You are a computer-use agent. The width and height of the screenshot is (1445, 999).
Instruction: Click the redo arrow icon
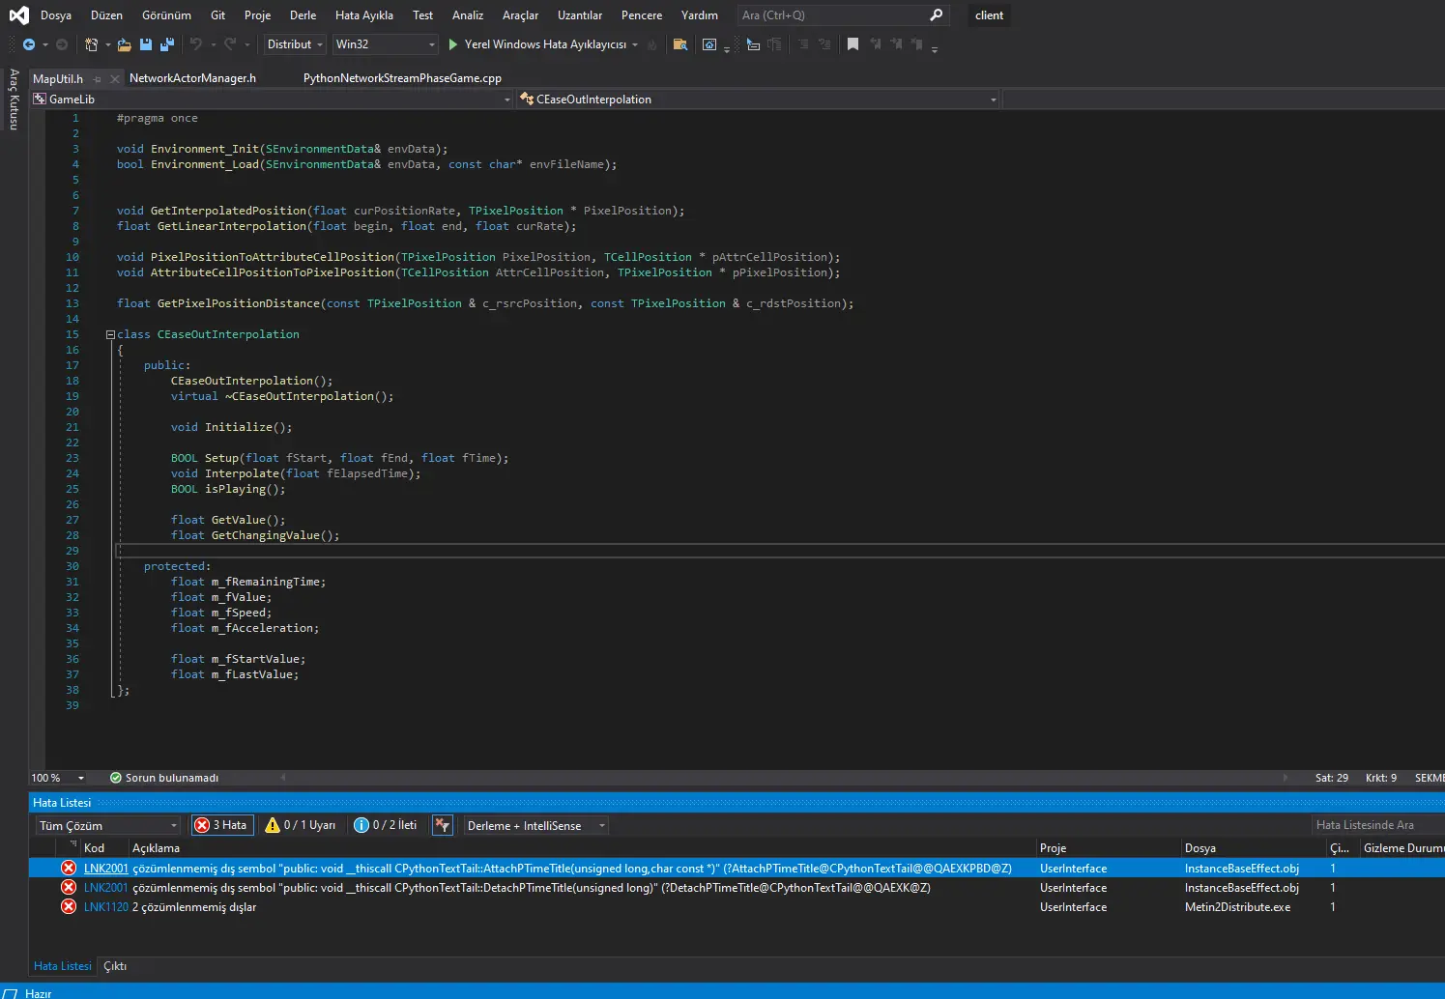(230, 44)
